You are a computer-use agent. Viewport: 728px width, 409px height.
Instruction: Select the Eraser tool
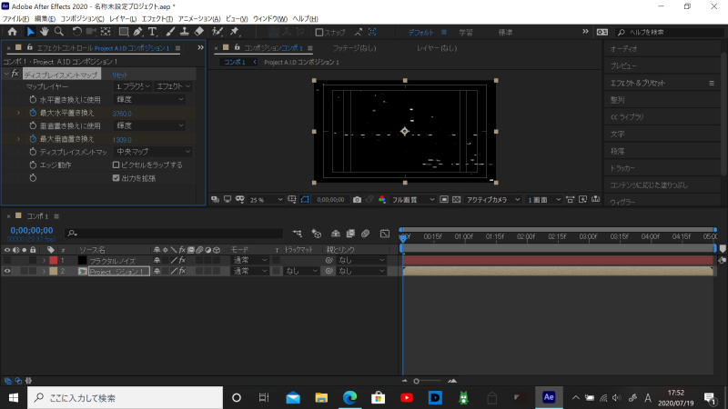pyautogui.click(x=198, y=32)
